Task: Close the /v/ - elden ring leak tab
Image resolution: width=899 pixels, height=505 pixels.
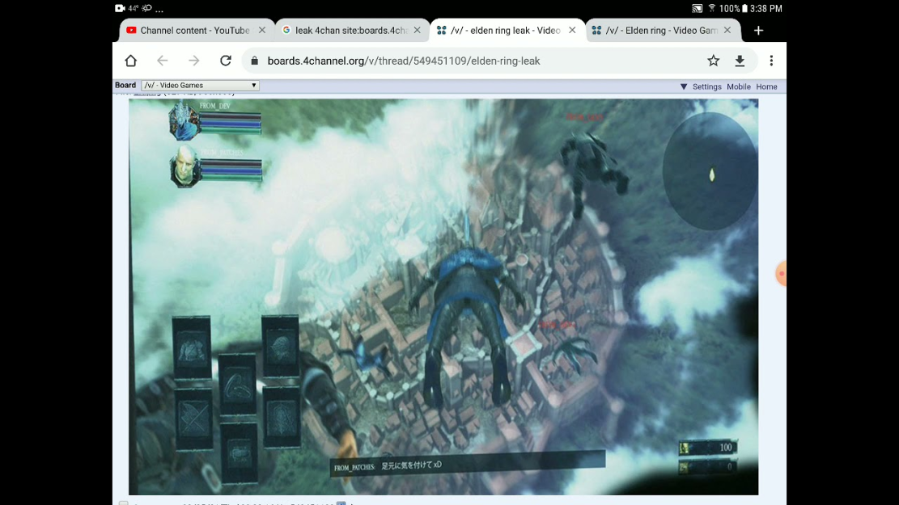Action: pyautogui.click(x=572, y=31)
